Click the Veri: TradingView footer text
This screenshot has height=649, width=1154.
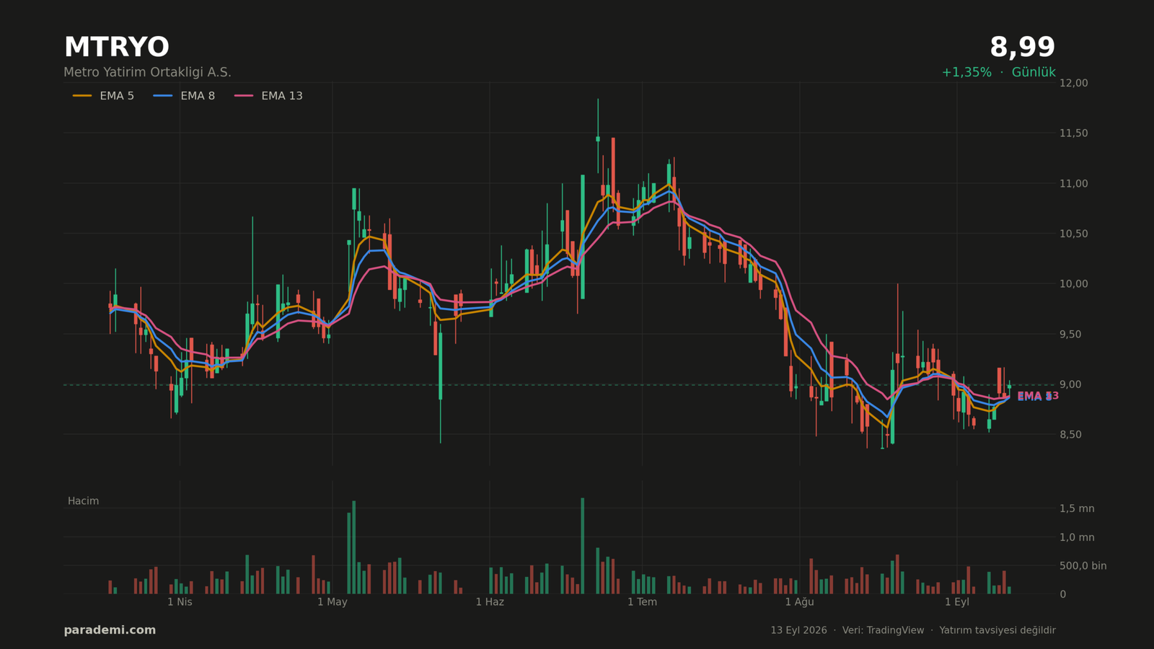click(x=883, y=630)
